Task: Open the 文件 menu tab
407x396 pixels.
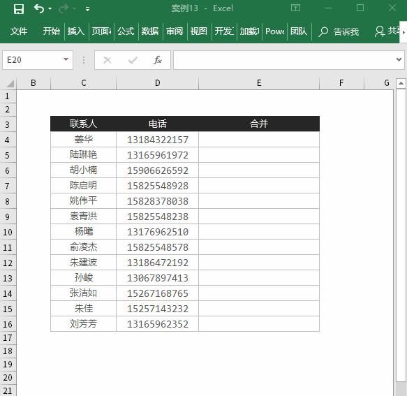Action: 19,31
